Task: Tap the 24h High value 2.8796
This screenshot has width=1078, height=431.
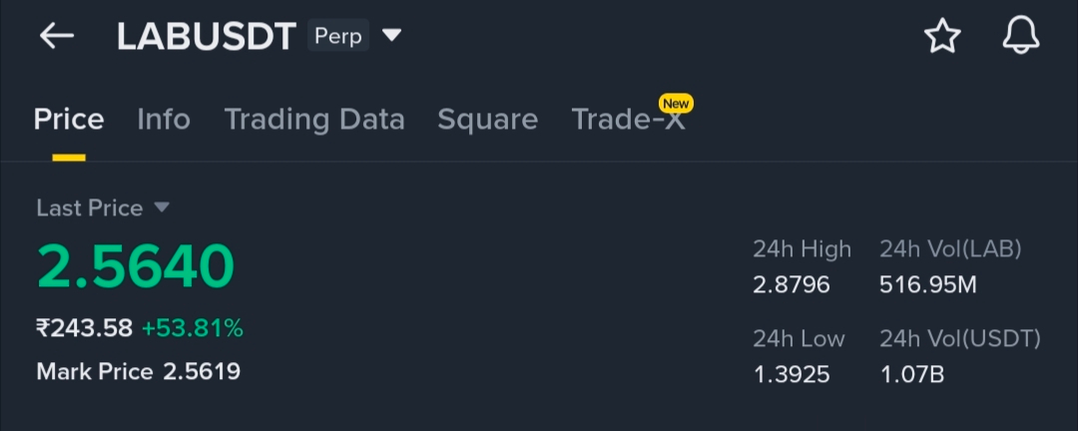Action: coord(792,284)
